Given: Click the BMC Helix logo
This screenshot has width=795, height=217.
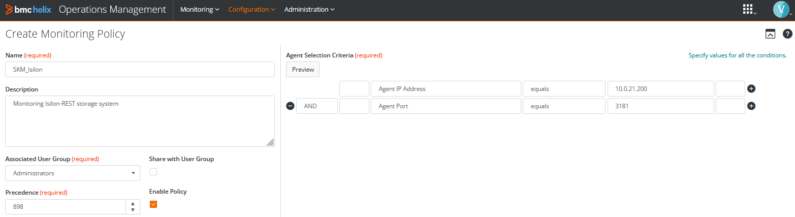Looking at the screenshot, I should click(x=28, y=9).
